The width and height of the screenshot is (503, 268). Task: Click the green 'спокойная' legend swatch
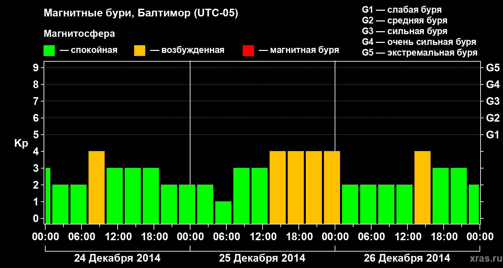49,51
